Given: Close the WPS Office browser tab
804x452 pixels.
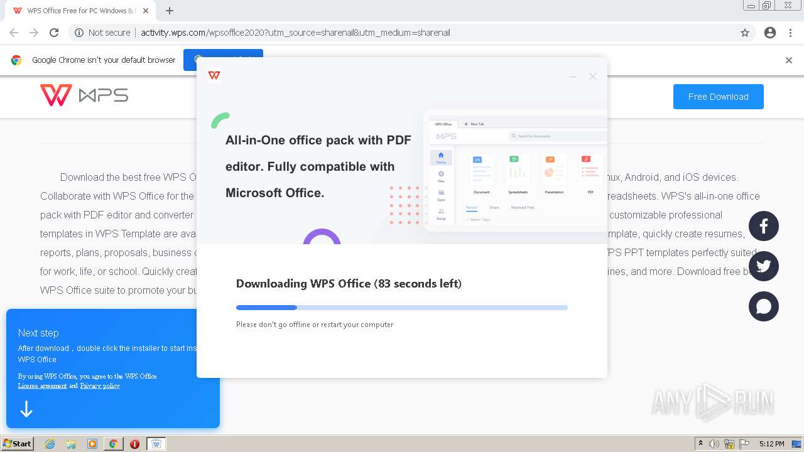Looking at the screenshot, I should pos(146,11).
